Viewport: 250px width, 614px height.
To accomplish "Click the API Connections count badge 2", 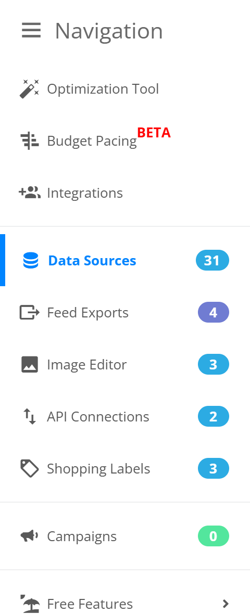I will click(x=214, y=416).
